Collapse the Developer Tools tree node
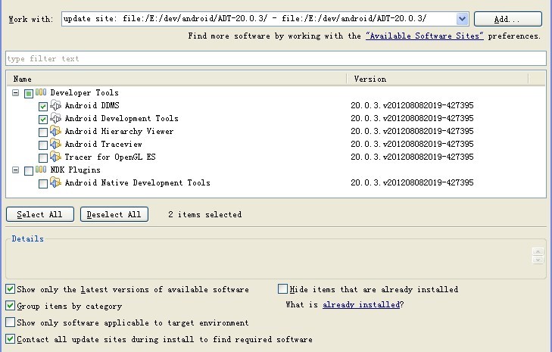 15,92
